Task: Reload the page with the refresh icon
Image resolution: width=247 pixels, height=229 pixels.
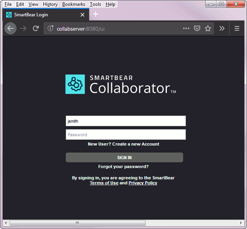Action: pyautogui.click(x=36, y=28)
